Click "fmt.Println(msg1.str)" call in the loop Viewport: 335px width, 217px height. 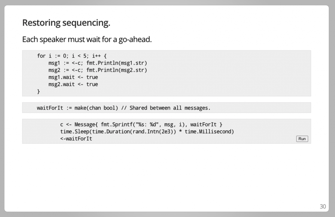coord(117,63)
